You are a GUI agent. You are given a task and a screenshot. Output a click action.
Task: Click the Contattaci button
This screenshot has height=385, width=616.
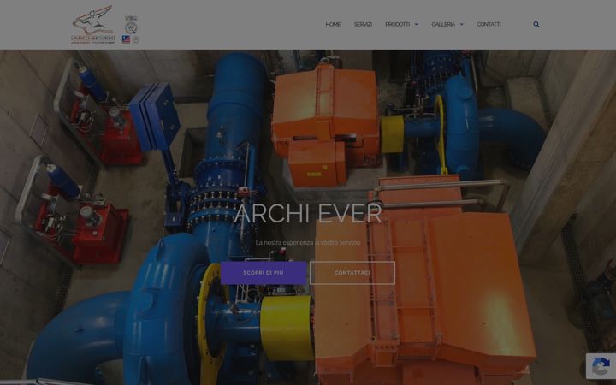click(x=352, y=273)
